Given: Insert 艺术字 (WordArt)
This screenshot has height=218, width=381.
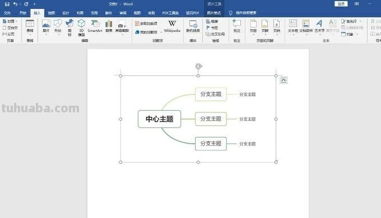Looking at the screenshot, I should 319,27.
